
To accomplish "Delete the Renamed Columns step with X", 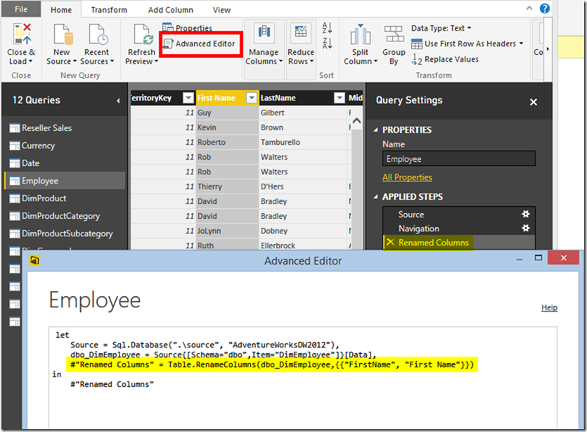I will (390, 242).
